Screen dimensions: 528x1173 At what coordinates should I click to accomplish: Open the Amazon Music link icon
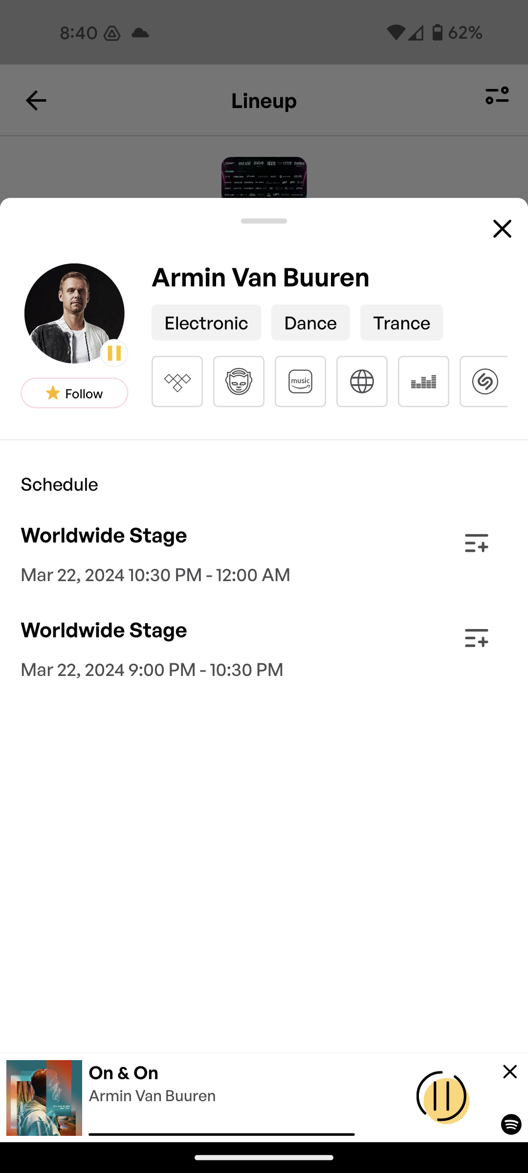[300, 381]
